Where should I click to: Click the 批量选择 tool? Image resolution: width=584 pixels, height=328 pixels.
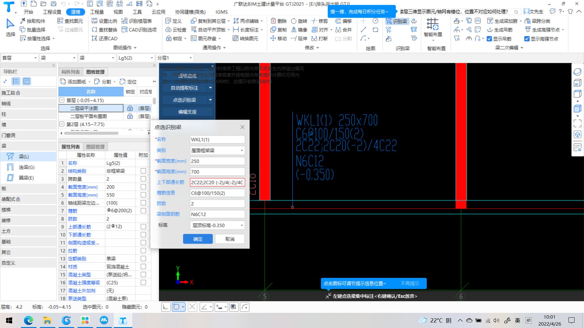[33, 30]
